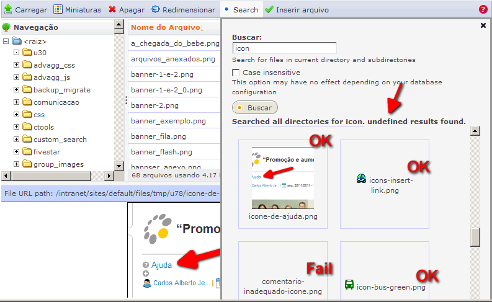The width and height of the screenshot is (492, 302).
Task: Click the Ajuda link in preview
Action: pos(161,265)
